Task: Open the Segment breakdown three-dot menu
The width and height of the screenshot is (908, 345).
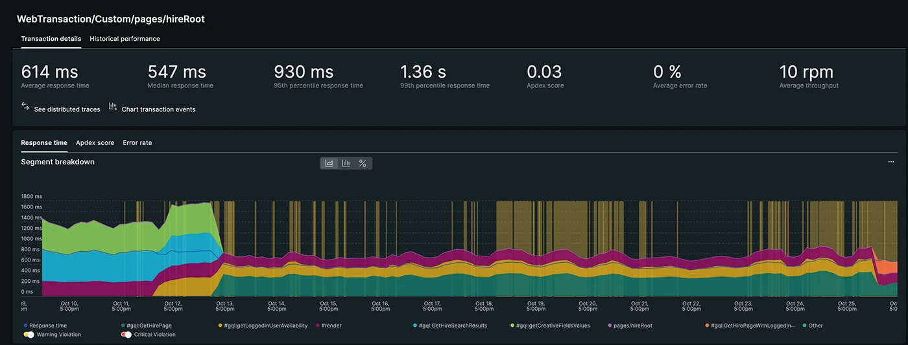Action: click(891, 162)
